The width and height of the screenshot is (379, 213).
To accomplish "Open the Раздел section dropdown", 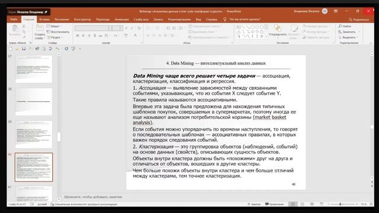I will point(55,37).
